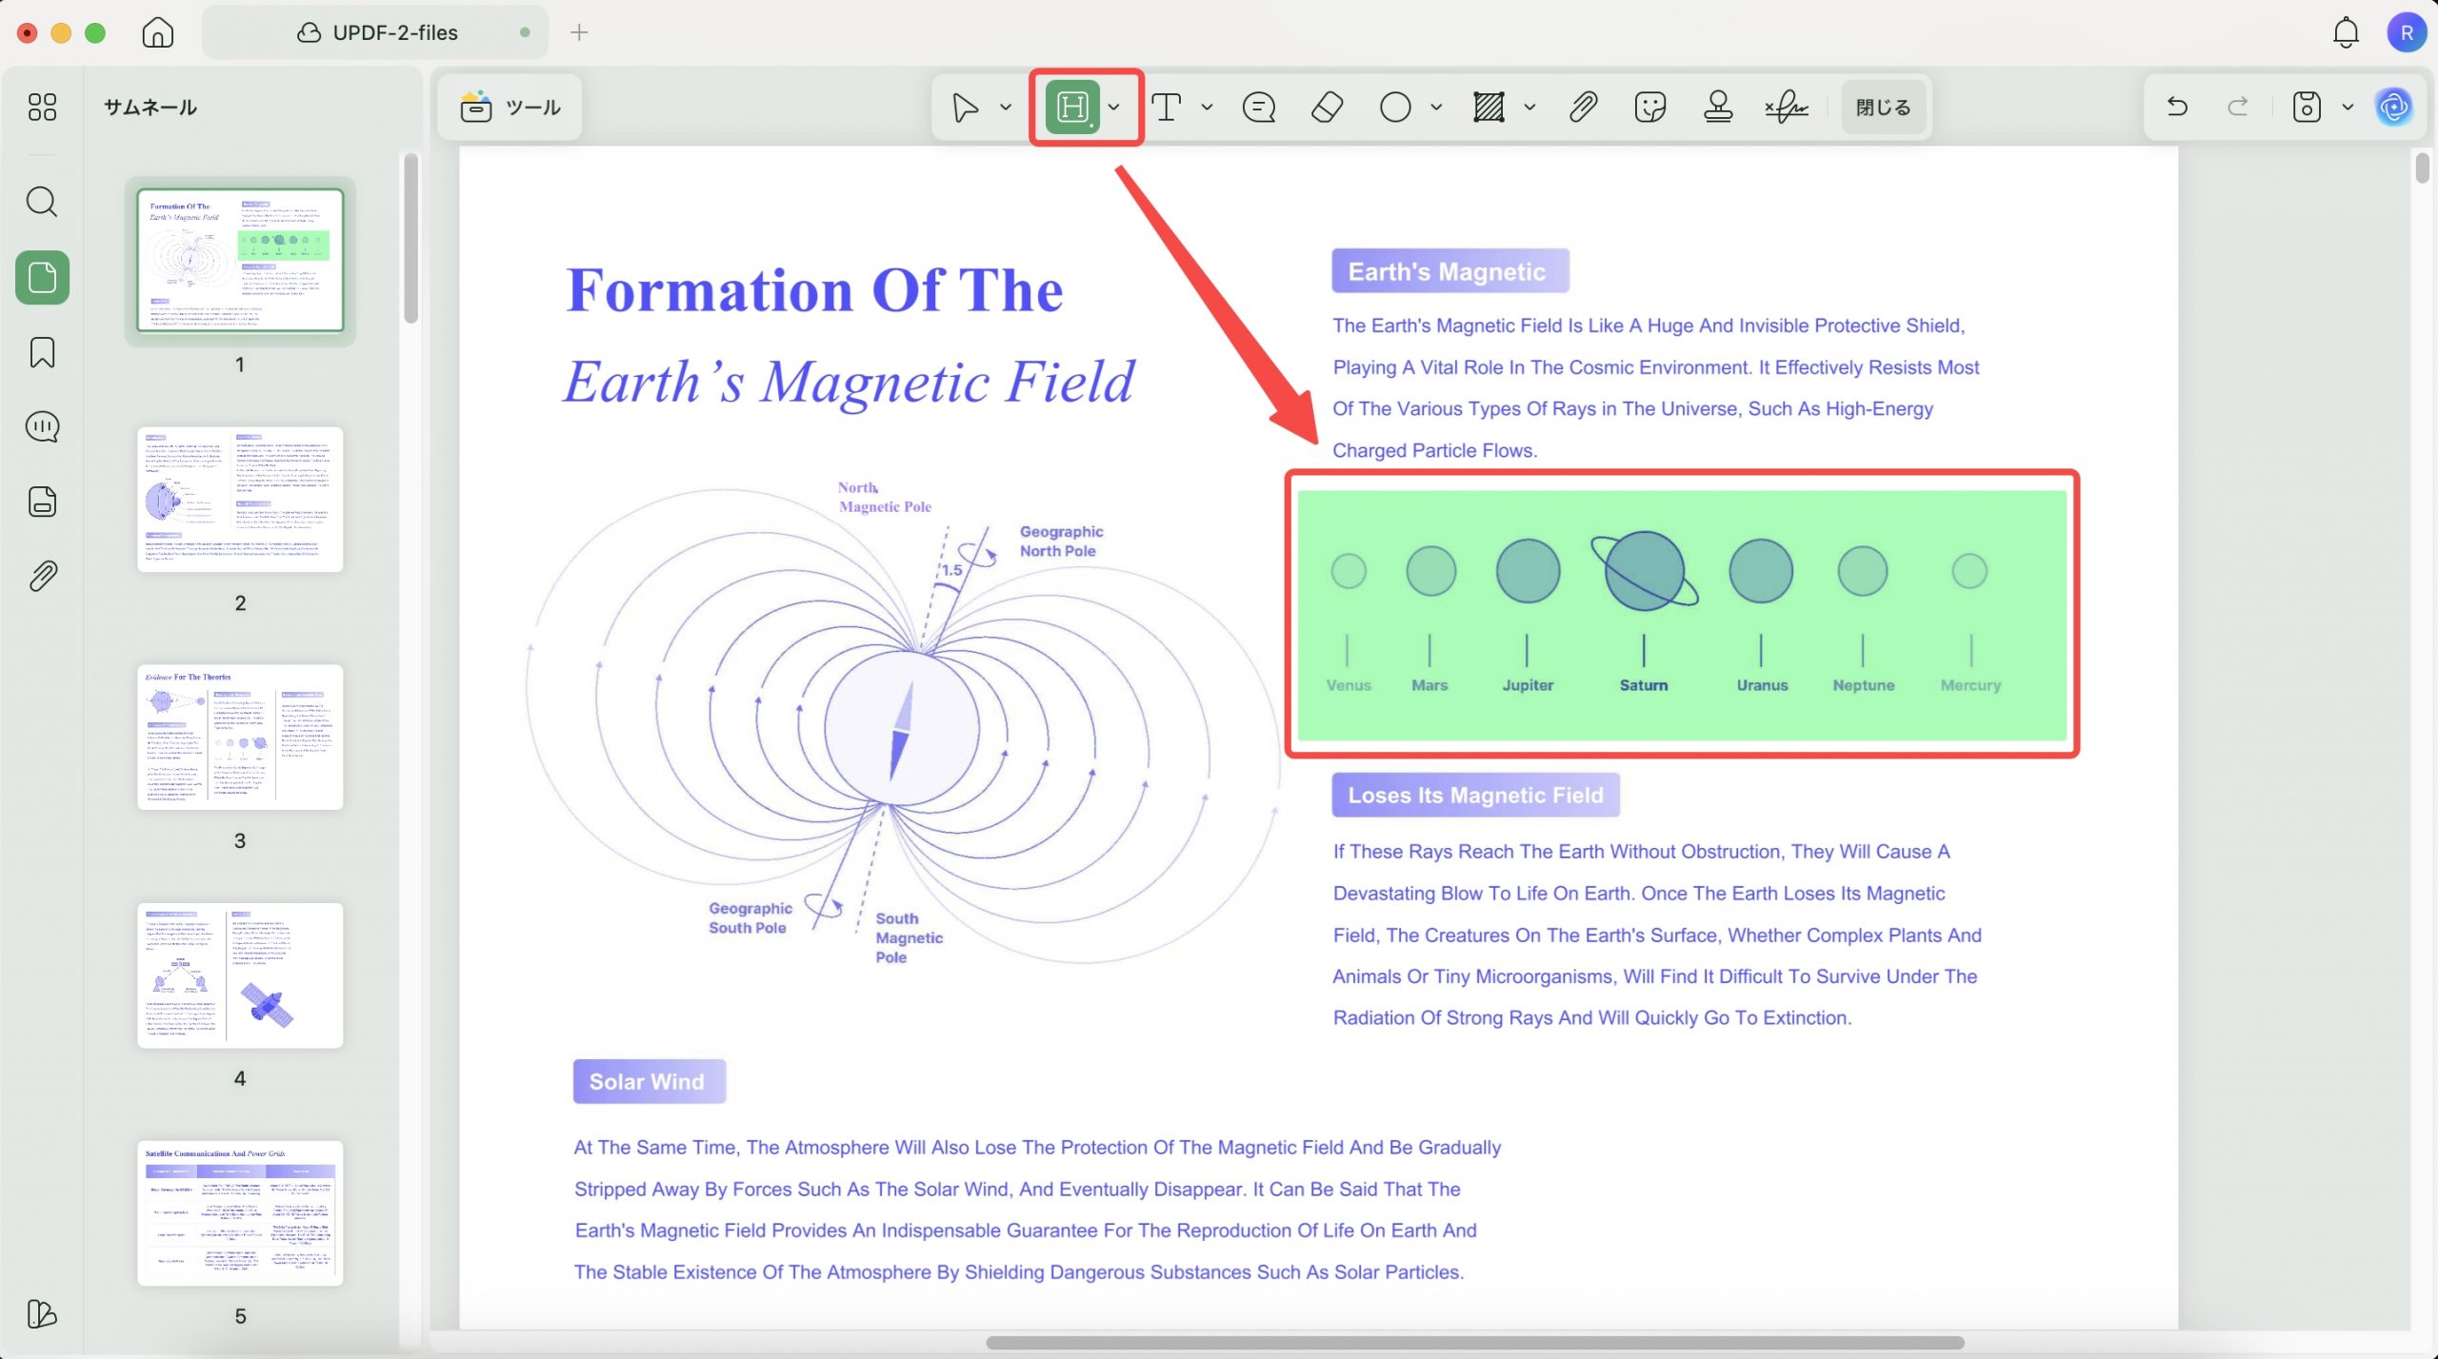Open the home screen icon
This screenshot has height=1359, width=2438.
pyautogui.click(x=157, y=32)
